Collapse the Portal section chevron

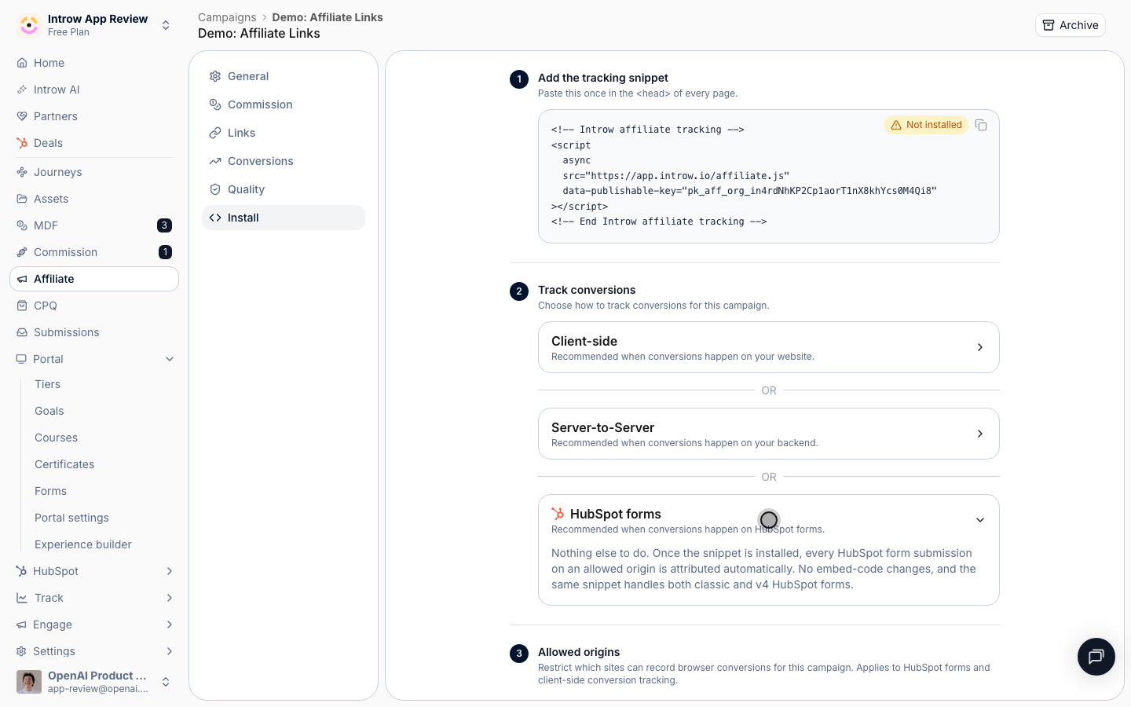(x=170, y=359)
